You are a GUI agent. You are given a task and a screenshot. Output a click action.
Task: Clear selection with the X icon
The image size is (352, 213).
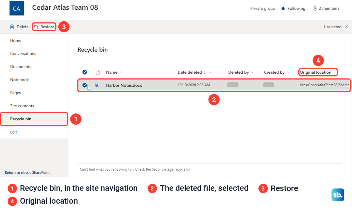point(346,27)
